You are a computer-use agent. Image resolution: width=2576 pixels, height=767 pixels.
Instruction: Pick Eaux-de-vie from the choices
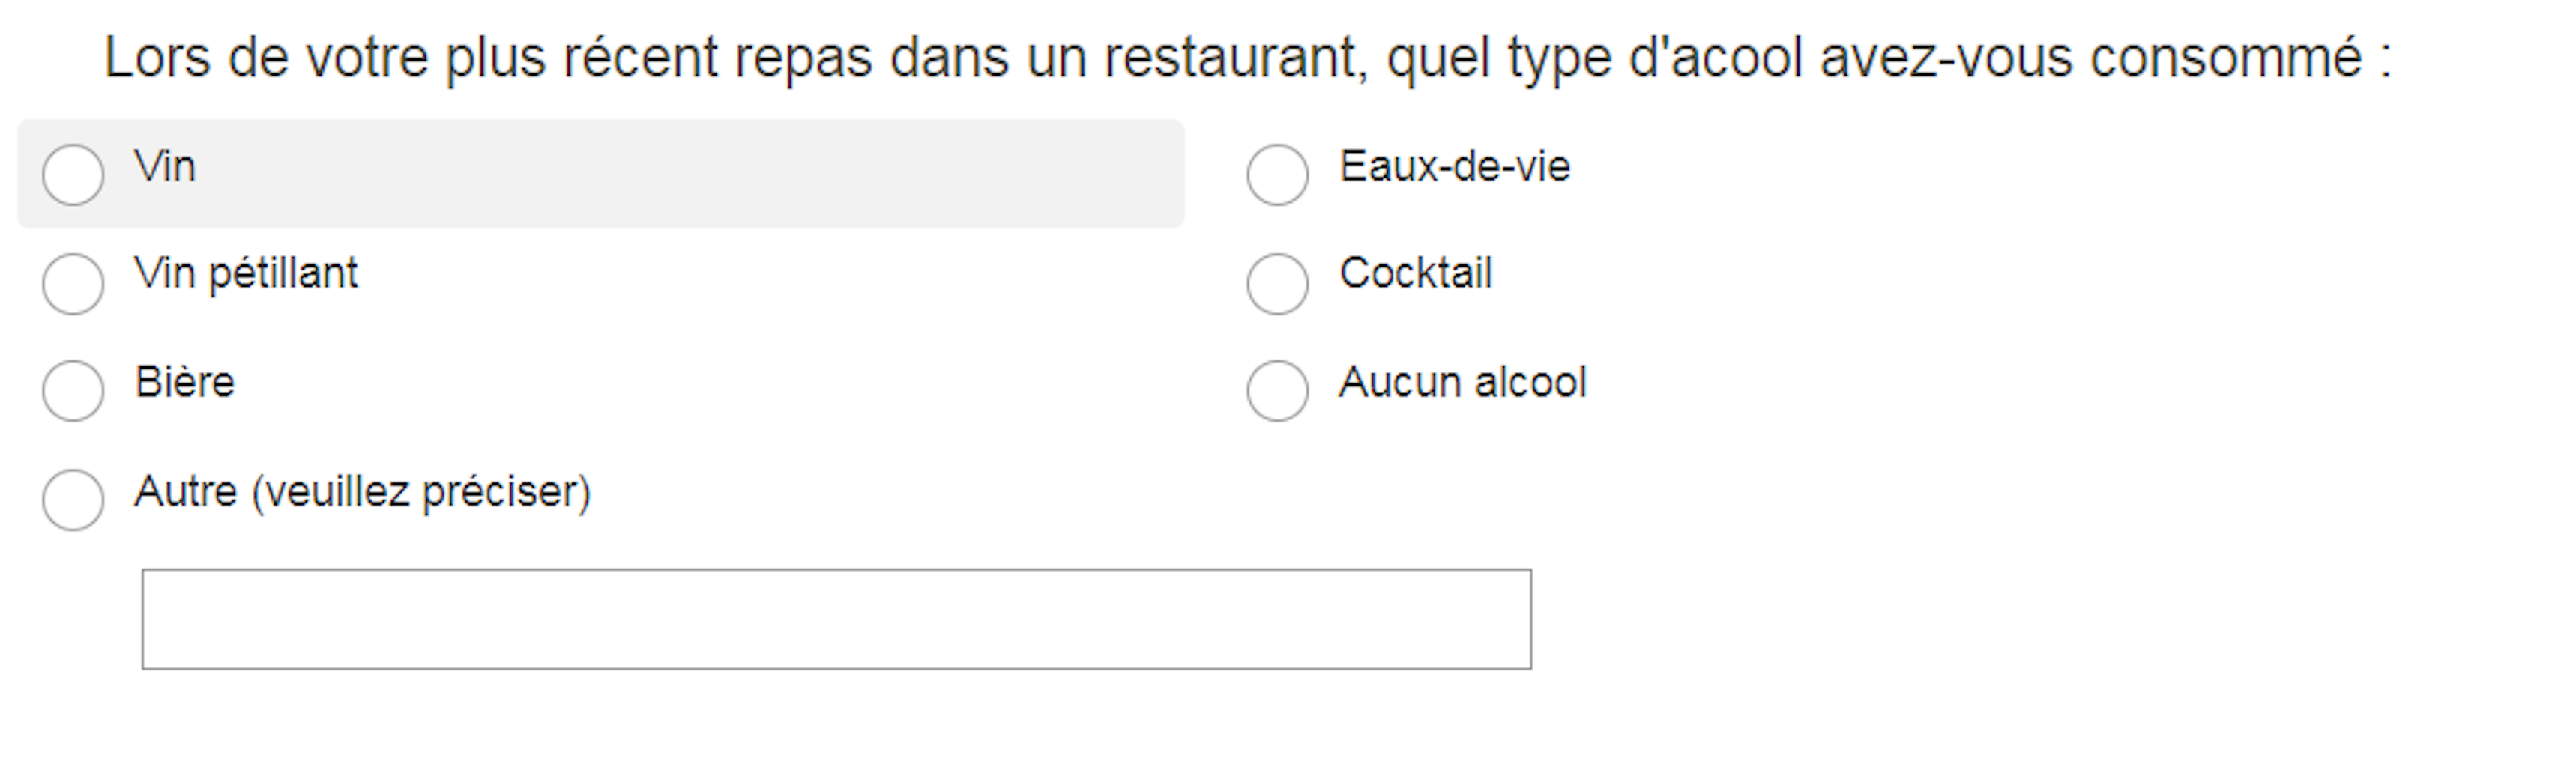(1277, 175)
